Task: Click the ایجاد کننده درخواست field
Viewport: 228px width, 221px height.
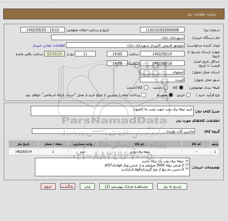Action: [125, 45]
